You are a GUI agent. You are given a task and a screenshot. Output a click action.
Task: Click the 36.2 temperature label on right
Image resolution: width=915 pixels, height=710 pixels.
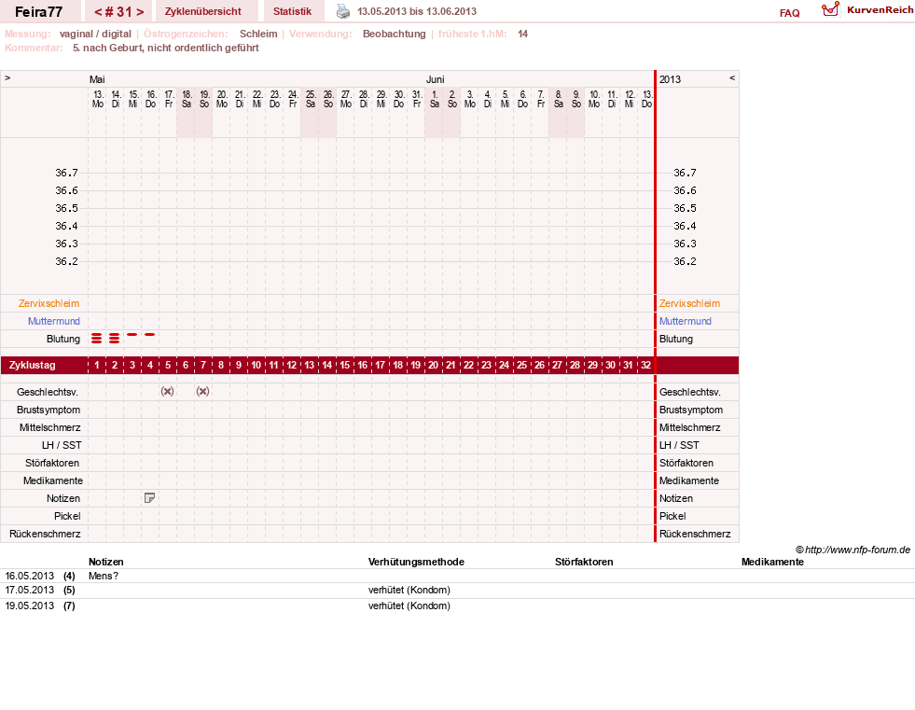tap(685, 261)
